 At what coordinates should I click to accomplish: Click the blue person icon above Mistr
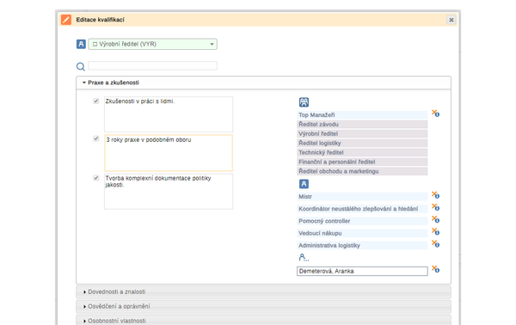tap(304, 184)
